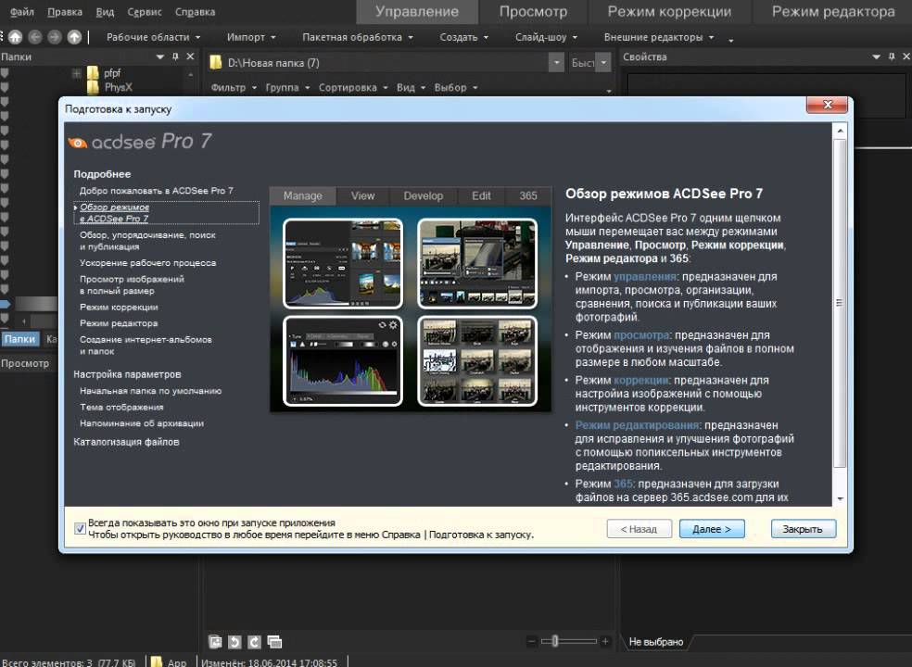Click the up one level arrow icon
Screen dimensions: 912x667
click(x=74, y=37)
